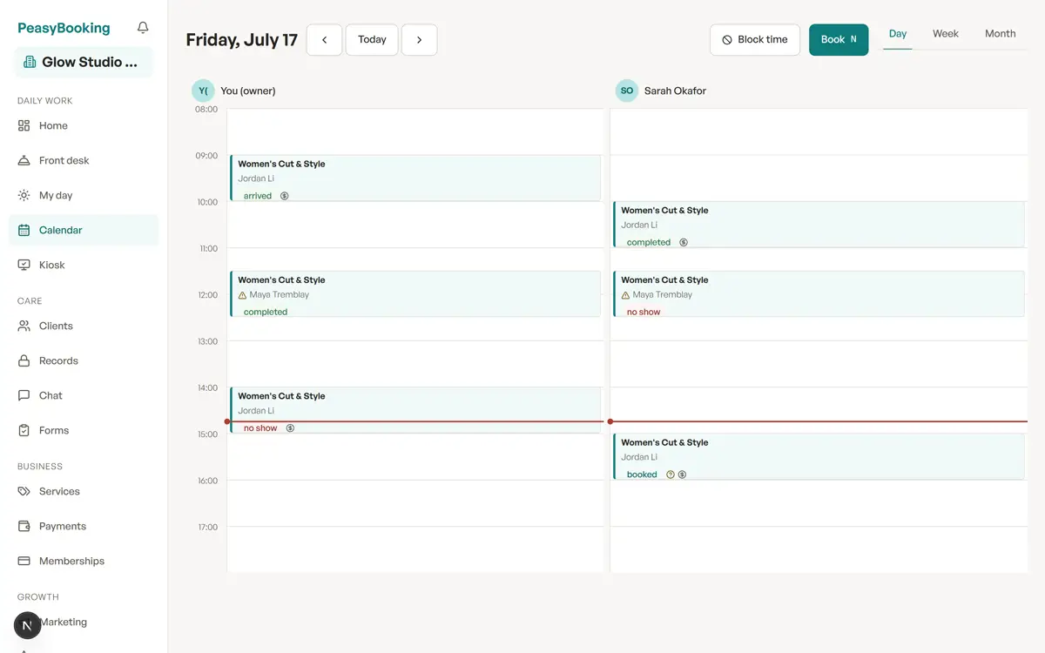Click the My day sun icon
Viewport: 1045px width, 653px height.
24,195
